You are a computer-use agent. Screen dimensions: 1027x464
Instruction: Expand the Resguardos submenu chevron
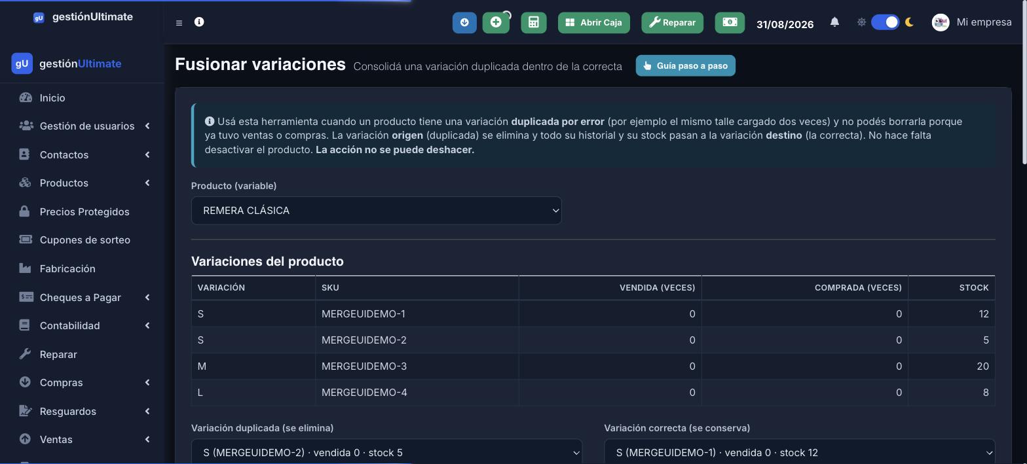click(147, 411)
